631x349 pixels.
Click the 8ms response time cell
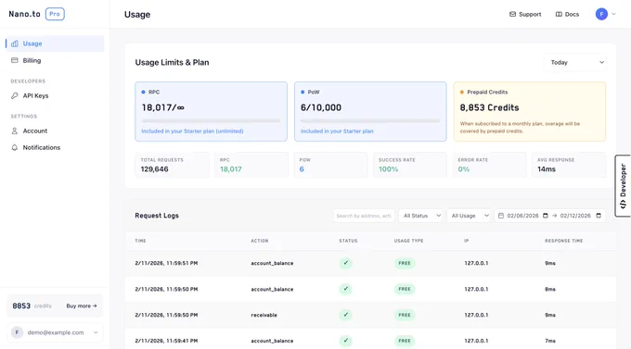click(x=550, y=289)
